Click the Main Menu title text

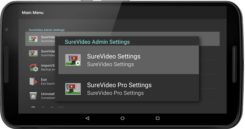[x=33, y=13]
